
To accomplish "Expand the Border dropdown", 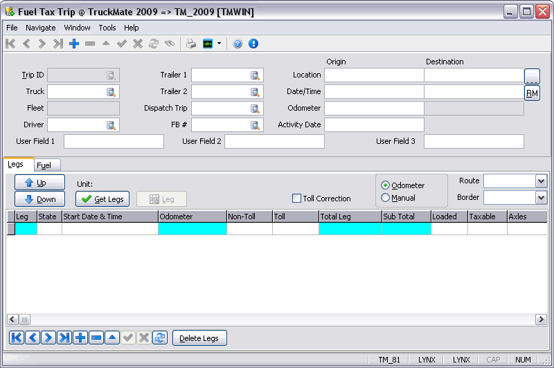I will 541,198.
